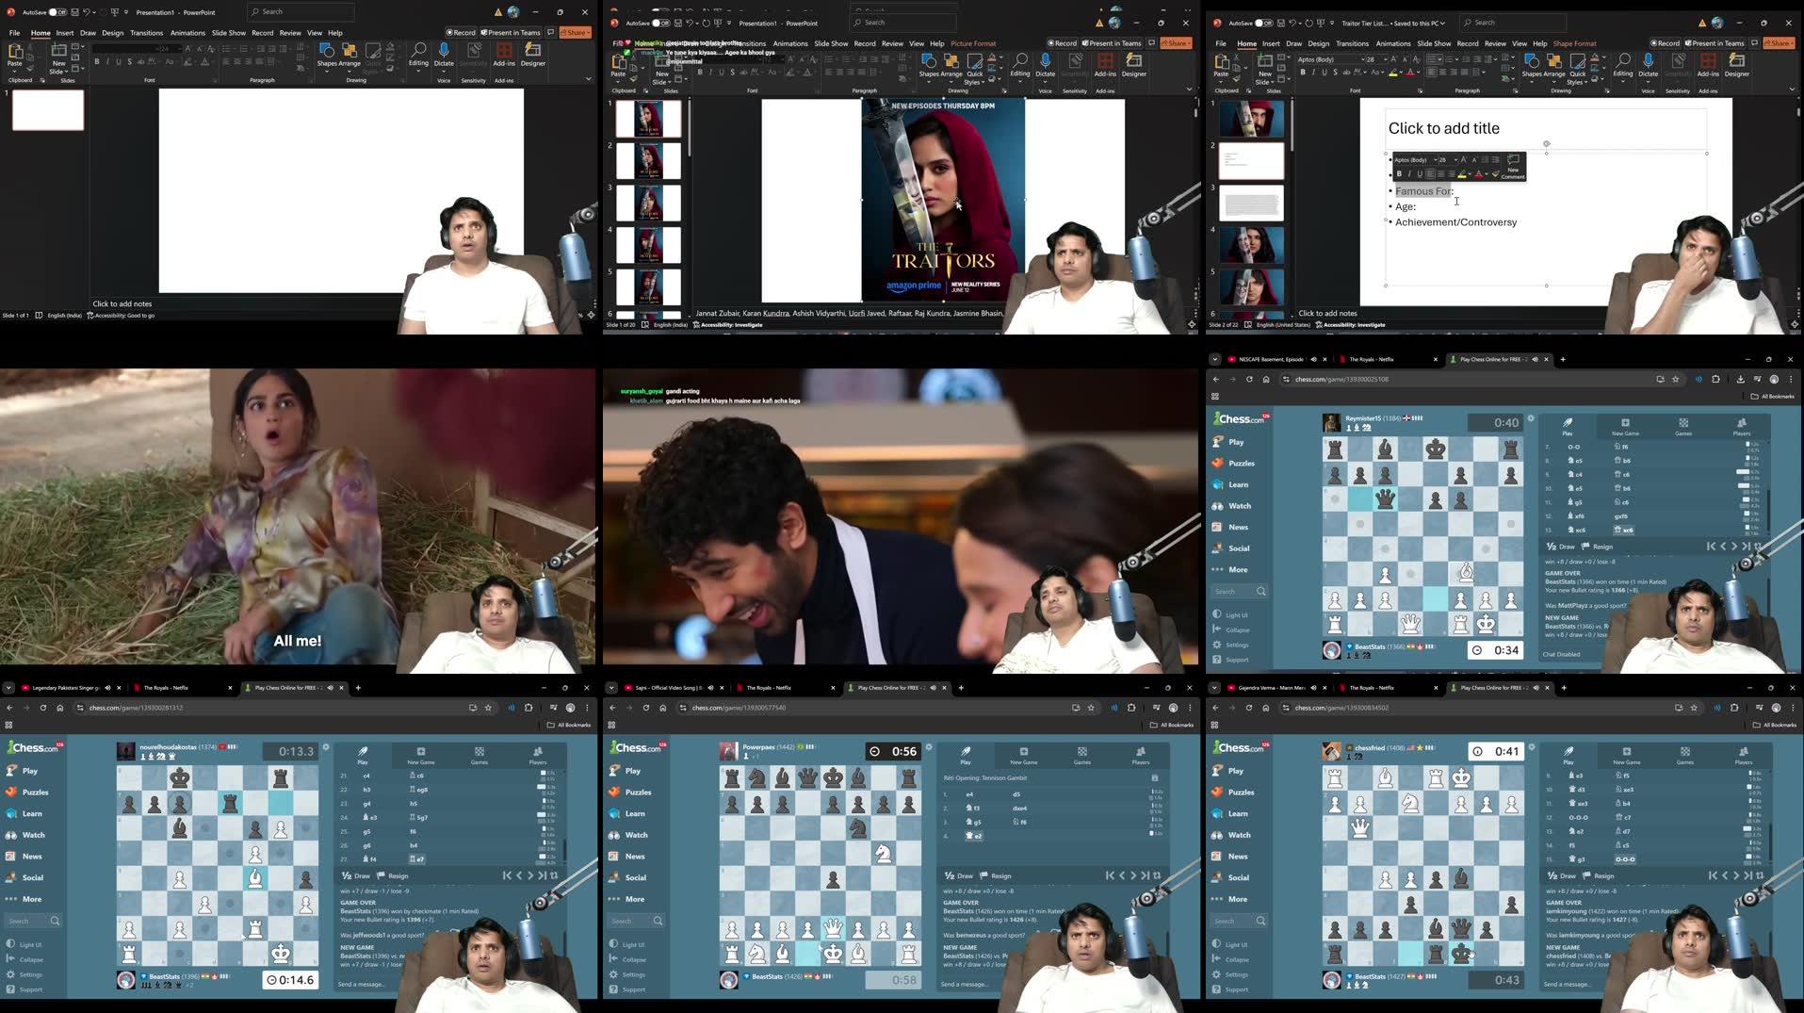Open Watch in Reymister15 chess sidebar
1804x1013 pixels.
[x=1231, y=506]
